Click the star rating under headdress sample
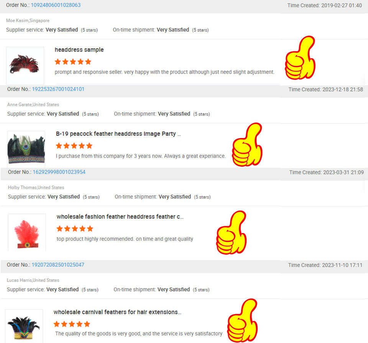 [x=73, y=62]
